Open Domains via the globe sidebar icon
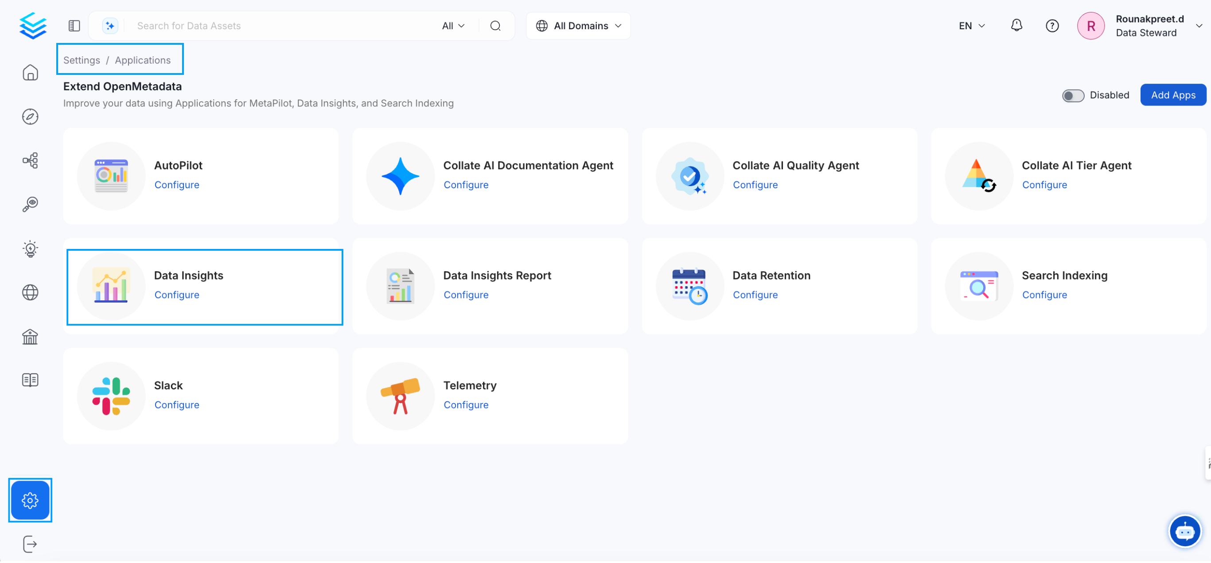 tap(30, 292)
